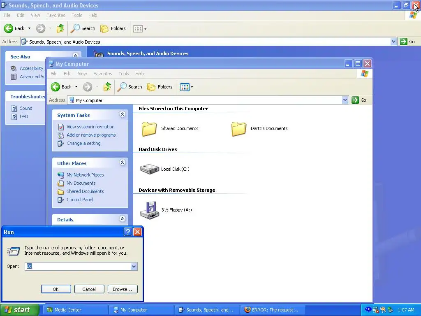Viewport: 421px width, 316px height.
Task: Click Cancel in the Run dialog
Action: coord(89,289)
